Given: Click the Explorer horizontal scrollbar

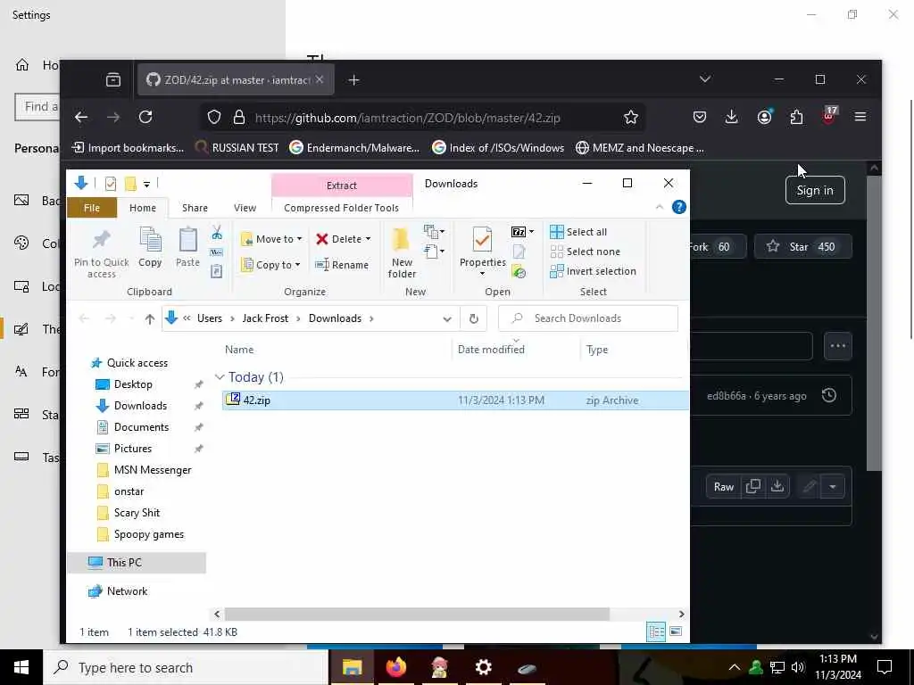Looking at the screenshot, I should point(417,614).
